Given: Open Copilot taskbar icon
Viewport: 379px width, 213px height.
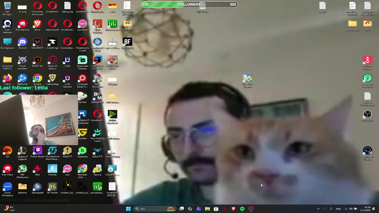Looking at the screenshot, I should point(190,209).
